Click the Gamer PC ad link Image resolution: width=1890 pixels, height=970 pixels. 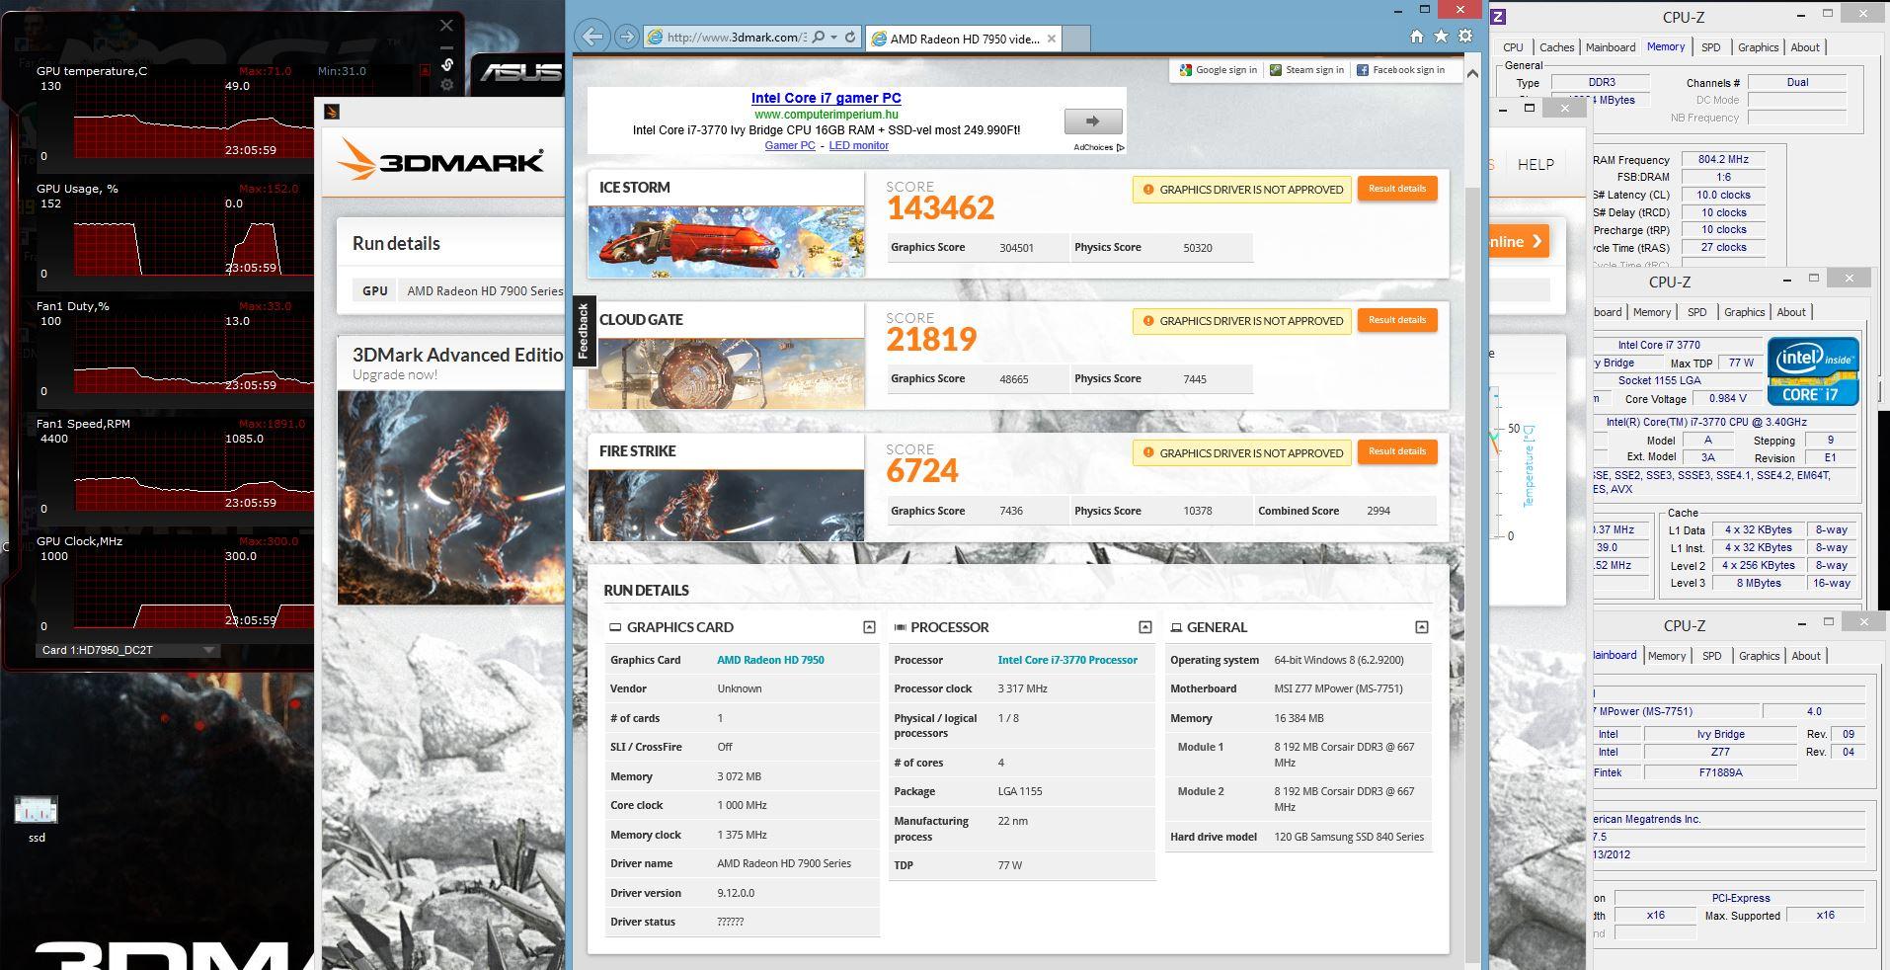790,145
